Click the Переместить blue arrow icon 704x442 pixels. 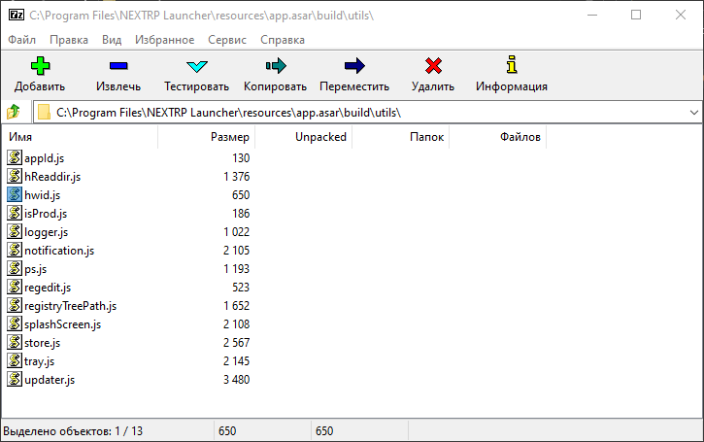[x=353, y=67]
